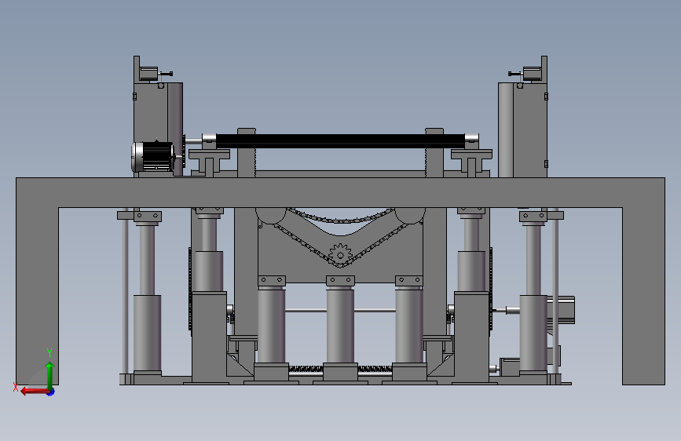Select the central sprocket gear under the chain
Screen dimensions: 681x441
click(x=340, y=255)
